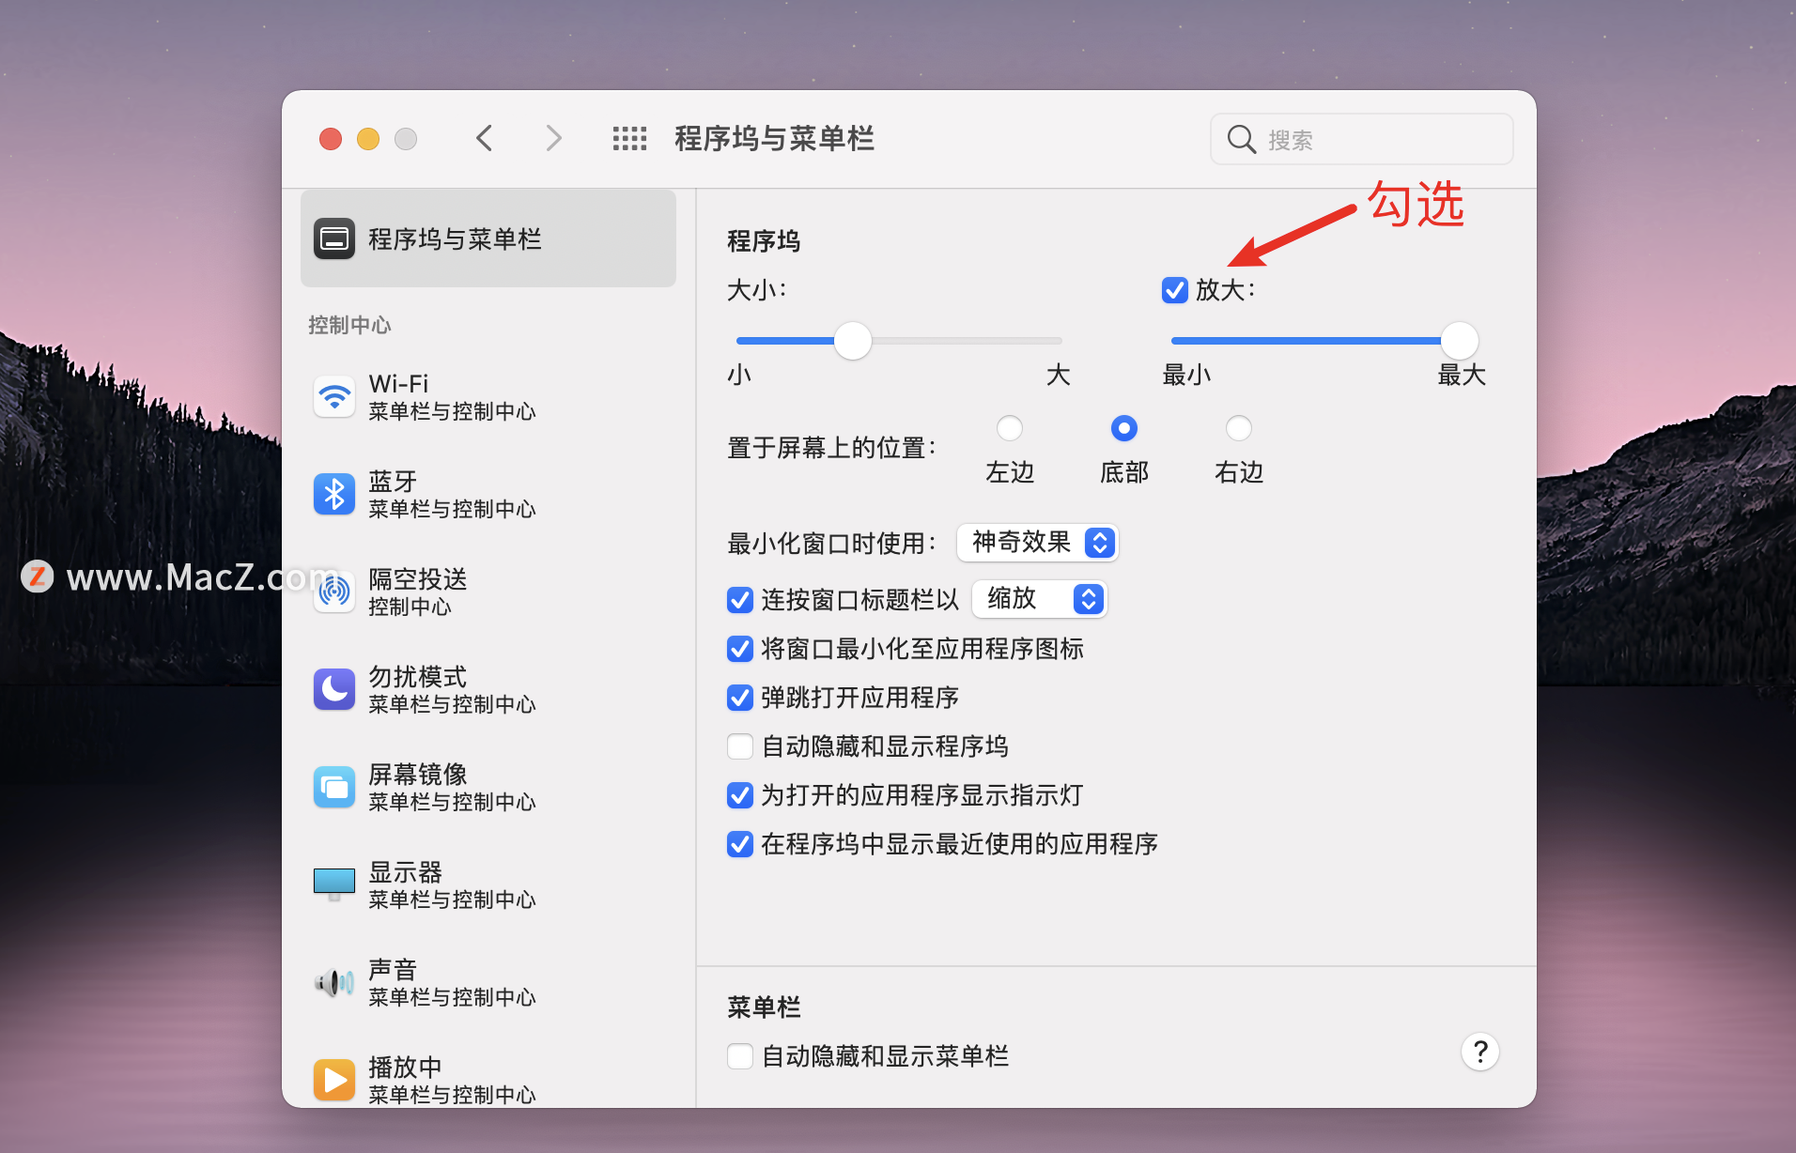The image size is (1796, 1153).
Task: Click the Display 显示器 monitor icon
Action: tap(334, 884)
